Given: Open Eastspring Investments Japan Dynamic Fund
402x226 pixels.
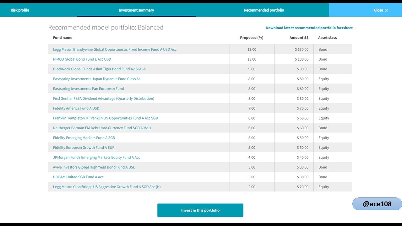Looking at the screenshot, I should (x=97, y=79).
